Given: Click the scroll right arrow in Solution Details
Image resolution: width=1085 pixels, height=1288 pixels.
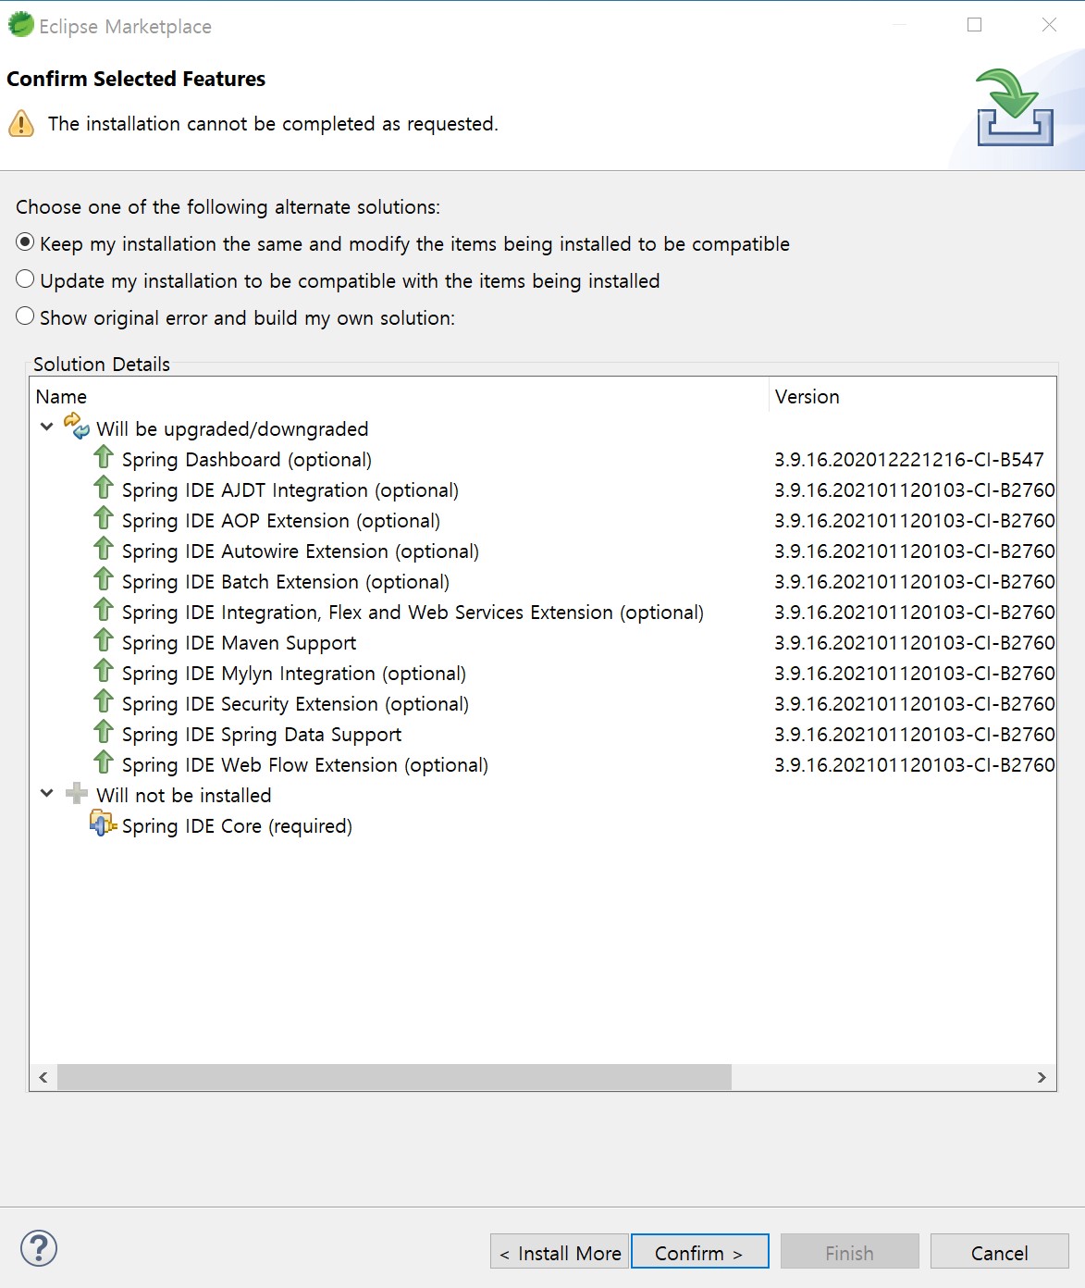Looking at the screenshot, I should pos(1042,1077).
